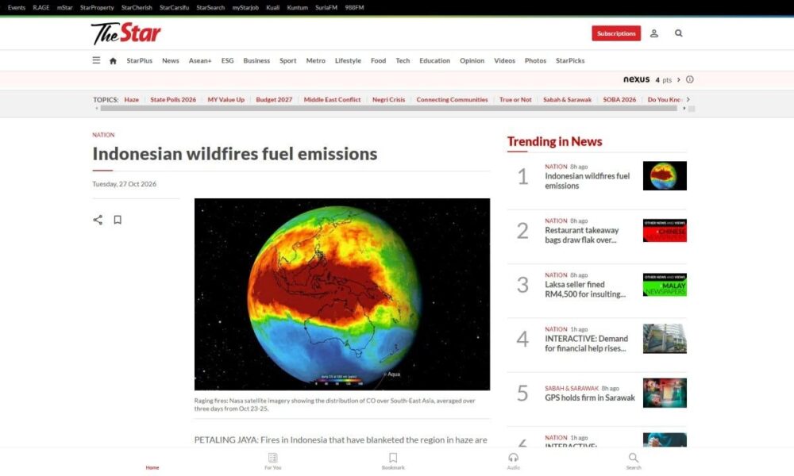Click the 988FM link in top bar

[x=354, y=8]
